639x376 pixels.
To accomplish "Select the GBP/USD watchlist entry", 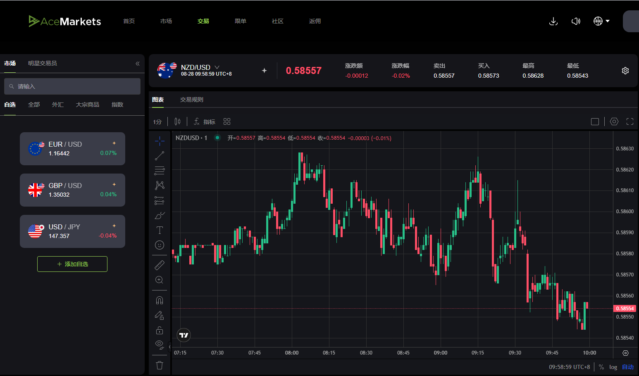I will 72,190.
